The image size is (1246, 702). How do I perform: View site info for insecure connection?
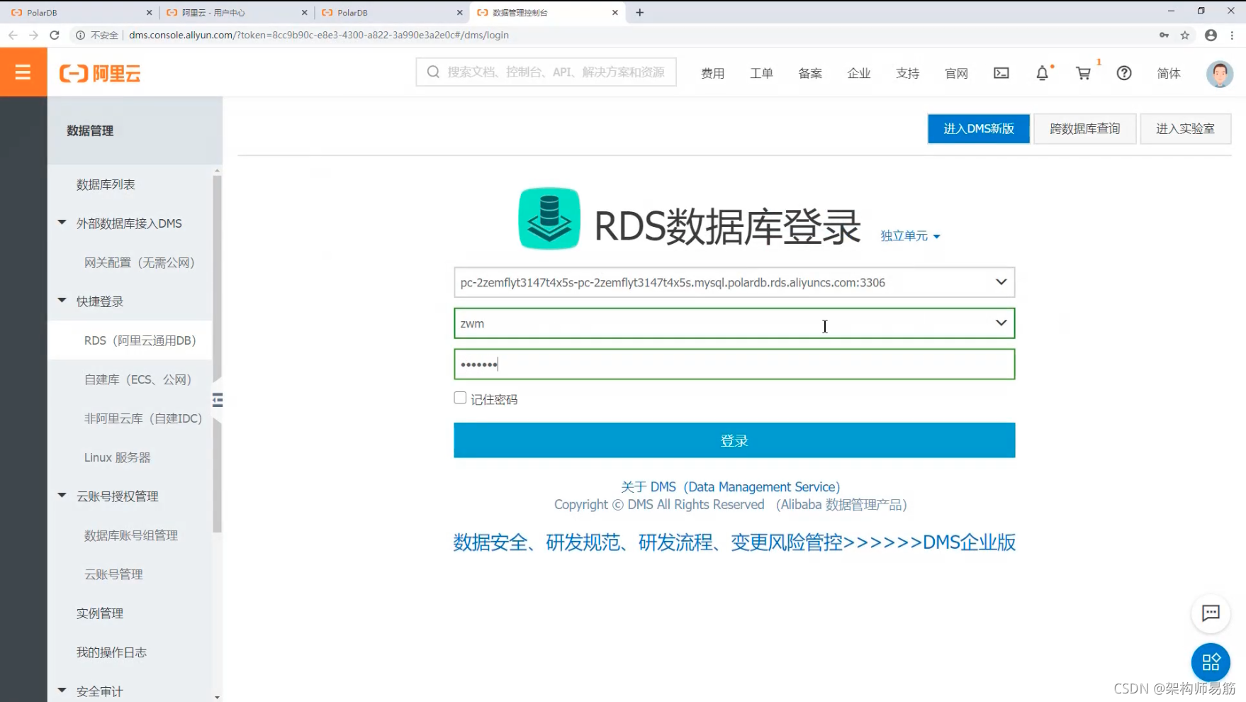coord(97,35)
